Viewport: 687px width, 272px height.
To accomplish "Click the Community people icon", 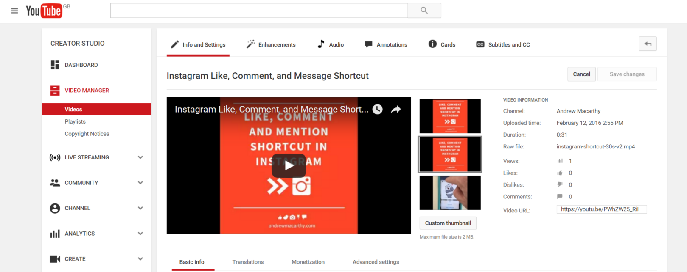I will [55, 183].
